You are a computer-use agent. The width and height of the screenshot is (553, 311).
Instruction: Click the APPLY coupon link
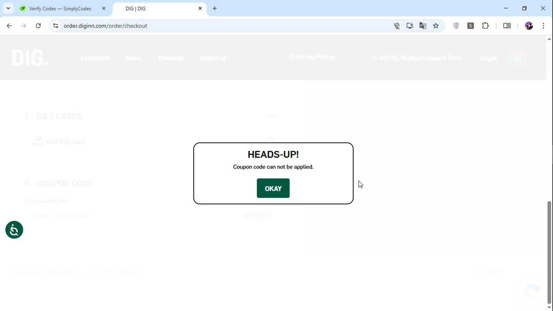[258, 215]
